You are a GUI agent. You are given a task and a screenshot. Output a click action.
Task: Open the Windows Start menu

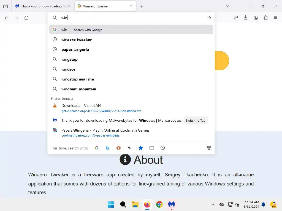tap(111, 204)
